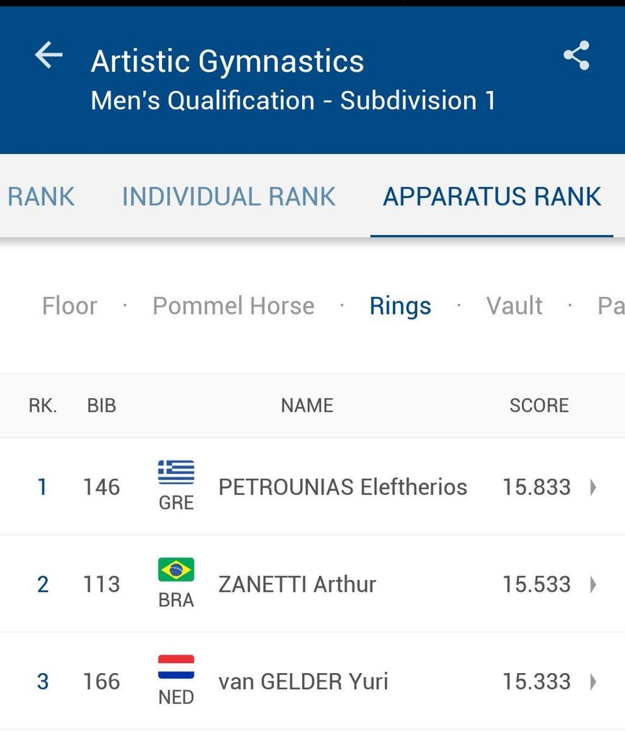Image resolution: width=625 pixels, height=731 pixels.
Task: Tap the Artistic Gymnastics title
Action: [227, 62]
